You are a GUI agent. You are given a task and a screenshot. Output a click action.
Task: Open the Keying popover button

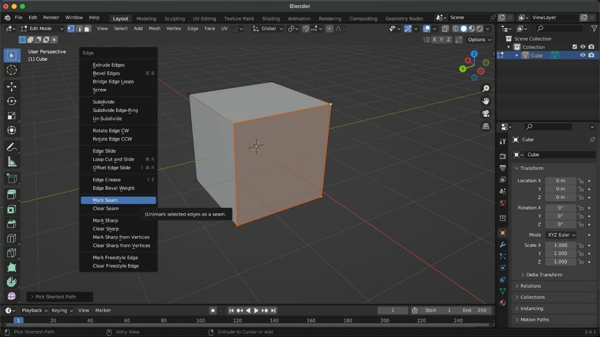pos(62,311)
